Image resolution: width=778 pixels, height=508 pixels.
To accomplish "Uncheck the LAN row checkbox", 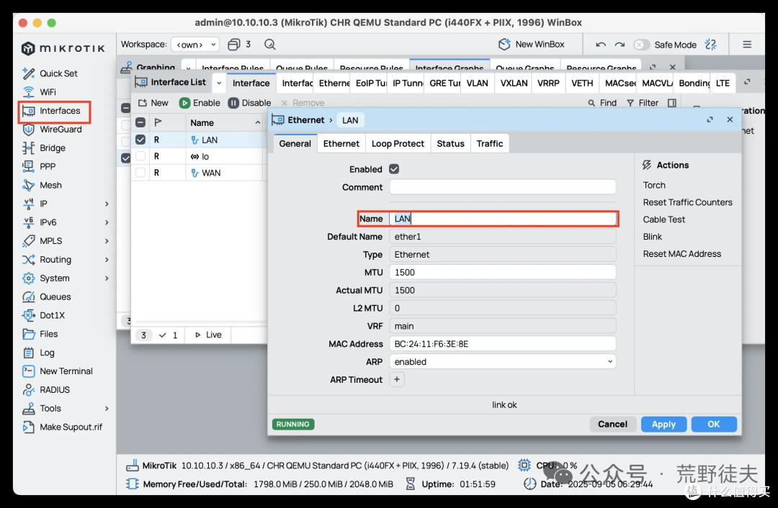I will coord(140,140).
